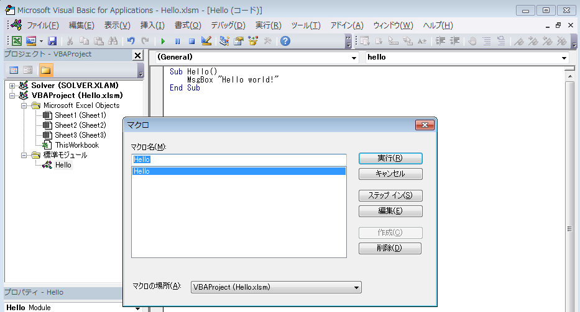Screen dimensions: 580x312
Task: Click the List Properties/Methods icon
Action: (365, 41)
